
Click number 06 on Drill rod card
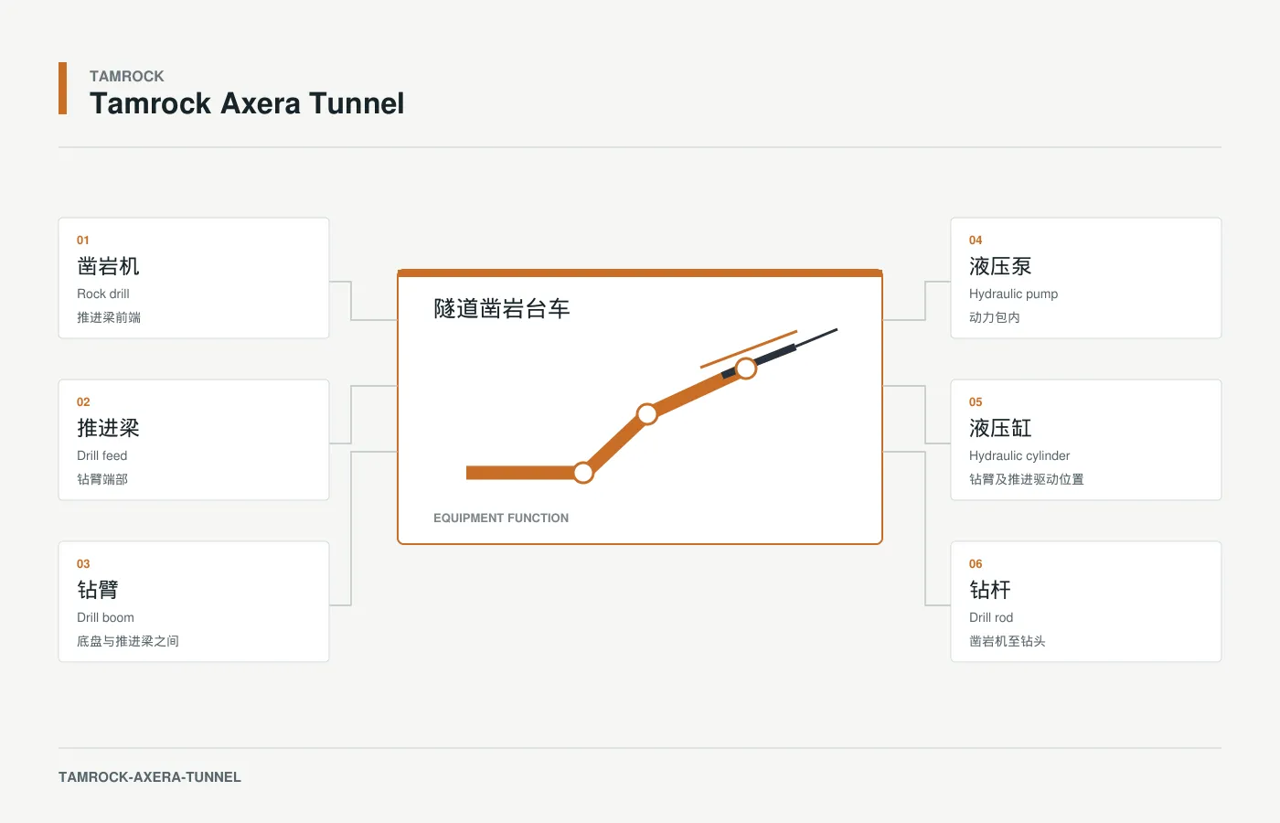pyautogui.click(x=976, y=564)
